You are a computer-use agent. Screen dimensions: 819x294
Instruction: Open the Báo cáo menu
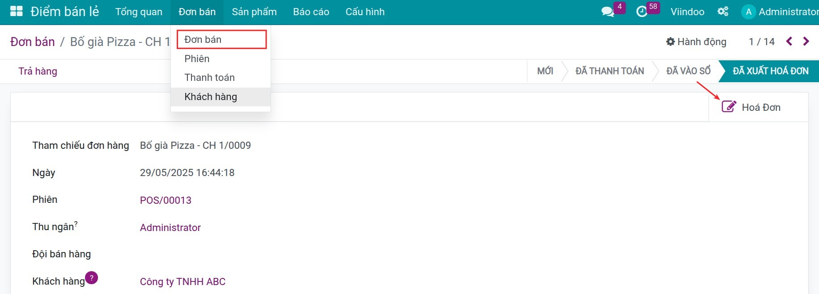click(x=311, y=12)
